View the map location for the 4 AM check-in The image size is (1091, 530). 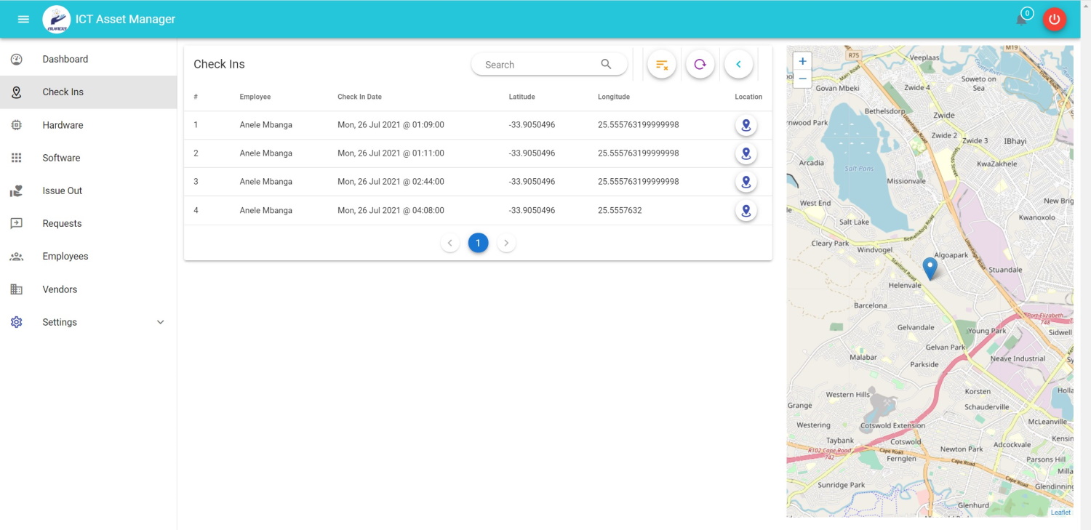[x=746, y=210]
